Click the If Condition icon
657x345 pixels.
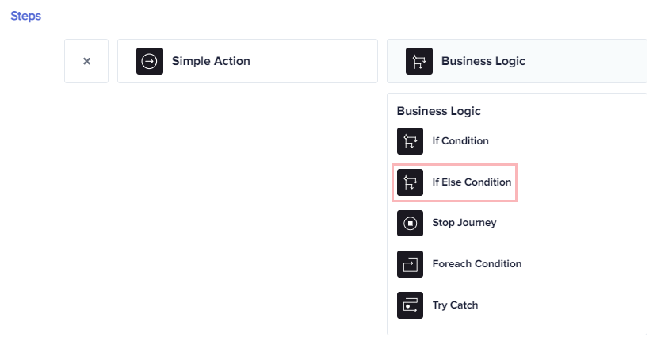point(411,141)
